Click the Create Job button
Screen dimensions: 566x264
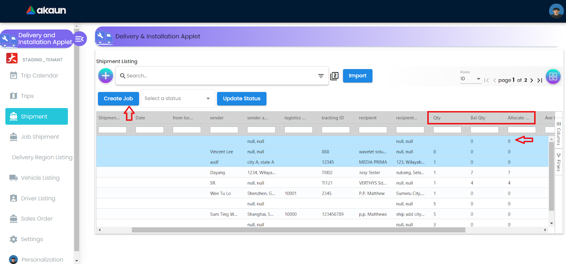118,99
